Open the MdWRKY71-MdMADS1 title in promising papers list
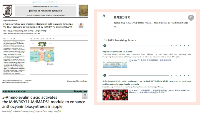 (x=147, y=83)
